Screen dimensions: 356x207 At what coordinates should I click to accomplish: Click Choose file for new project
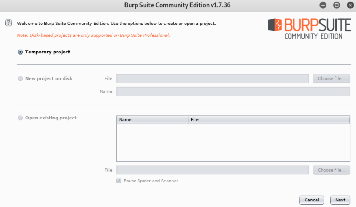[331, 78]
